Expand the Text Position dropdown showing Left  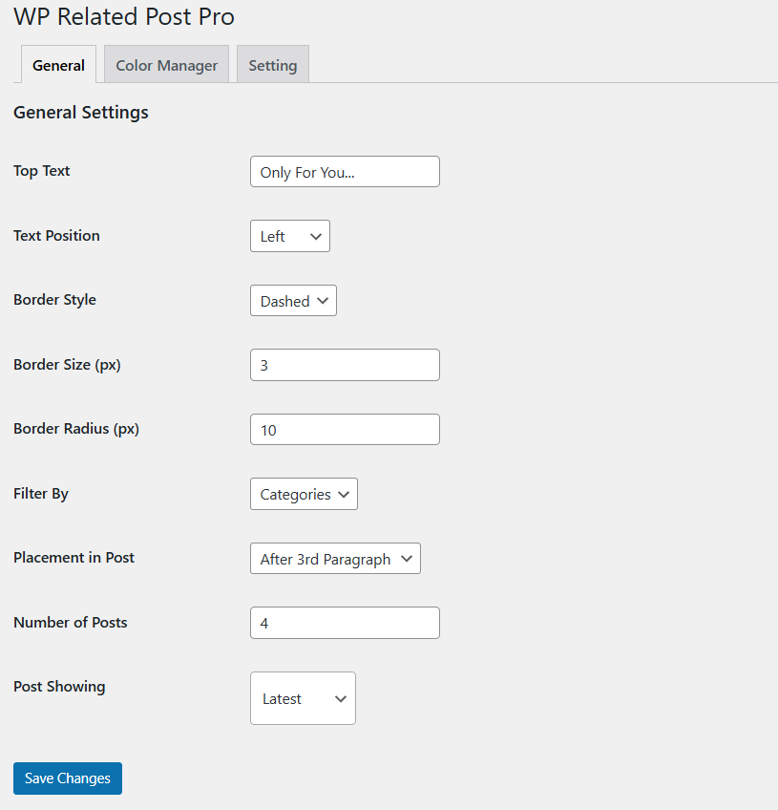click(x=289, y=236)
